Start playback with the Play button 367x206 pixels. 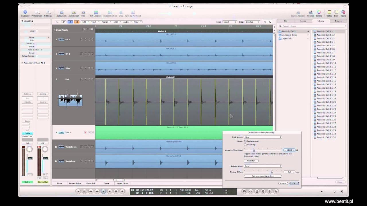tap(110, 191)
